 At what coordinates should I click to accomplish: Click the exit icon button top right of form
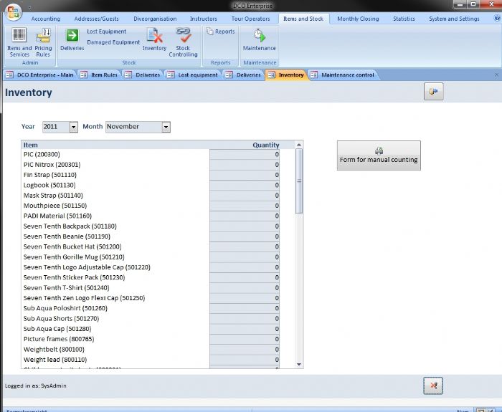(x=433, y=92)
